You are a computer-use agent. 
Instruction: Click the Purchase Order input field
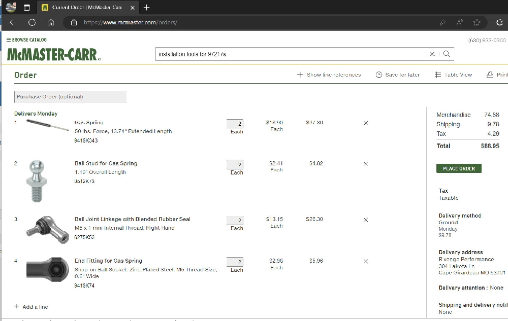pyautogui.click(x=70, y=96)
